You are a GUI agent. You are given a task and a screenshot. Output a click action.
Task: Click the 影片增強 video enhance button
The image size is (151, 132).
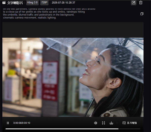click(x=130, y=123)
